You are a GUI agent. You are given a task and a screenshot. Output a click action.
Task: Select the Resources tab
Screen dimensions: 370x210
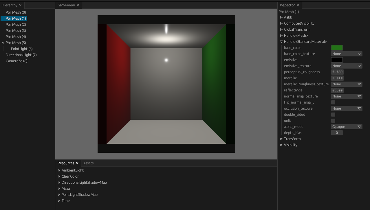tap(66, 163)
